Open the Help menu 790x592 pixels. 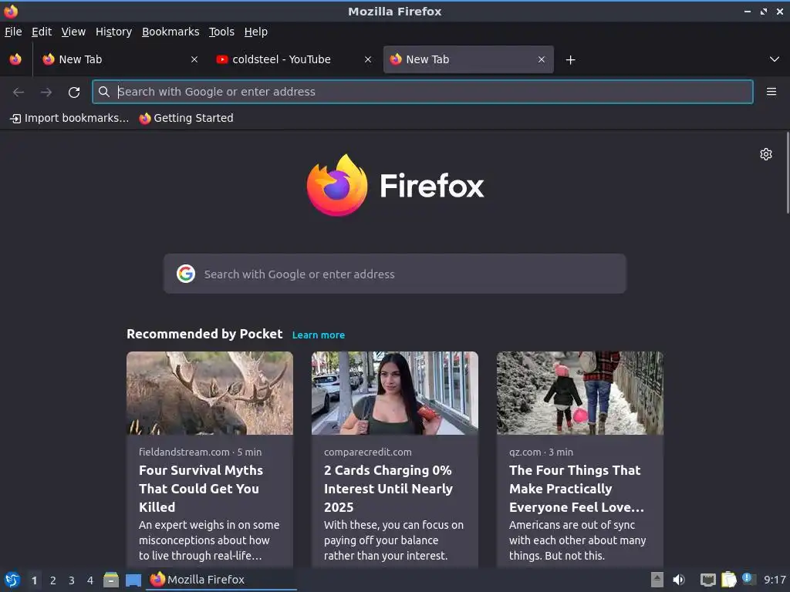256,32
